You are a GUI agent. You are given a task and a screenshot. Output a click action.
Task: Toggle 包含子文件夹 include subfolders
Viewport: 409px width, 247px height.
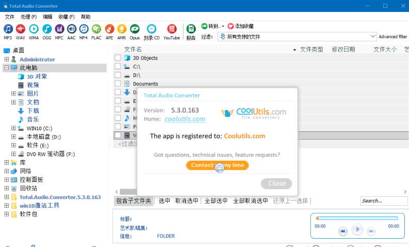(x=133, y=201)
